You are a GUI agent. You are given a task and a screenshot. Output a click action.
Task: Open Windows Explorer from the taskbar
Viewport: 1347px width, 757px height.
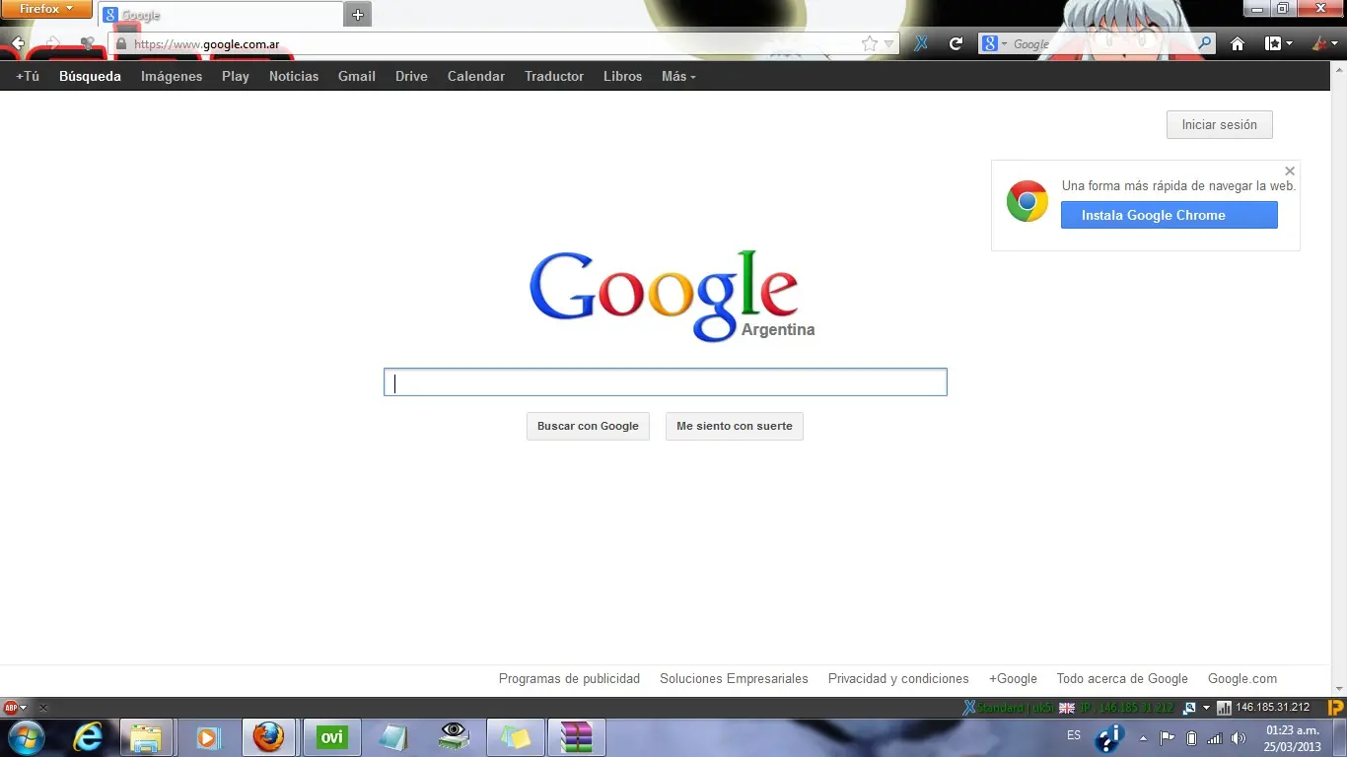(146, 737)
